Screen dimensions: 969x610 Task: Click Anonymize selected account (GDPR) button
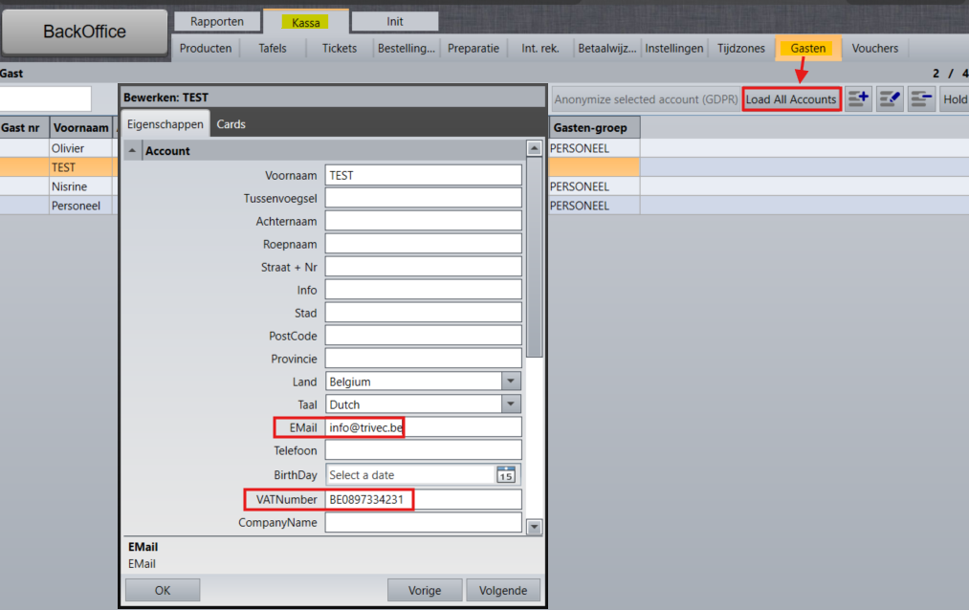pyautogui.click(x=646, y=99)
